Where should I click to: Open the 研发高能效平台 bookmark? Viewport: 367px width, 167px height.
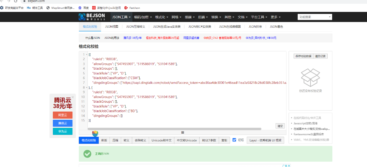click(12, 8)
